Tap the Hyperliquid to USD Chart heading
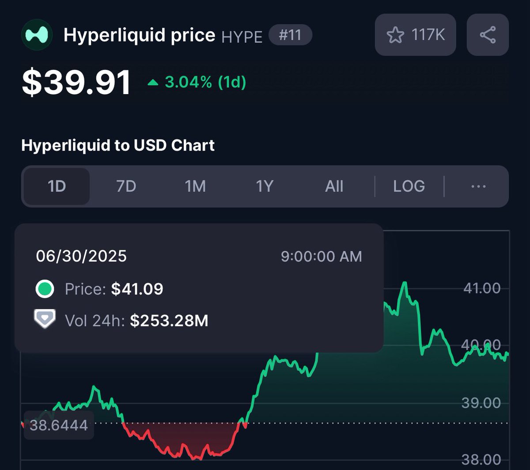Screen dimensions: 530x470 tap(118, 145)
